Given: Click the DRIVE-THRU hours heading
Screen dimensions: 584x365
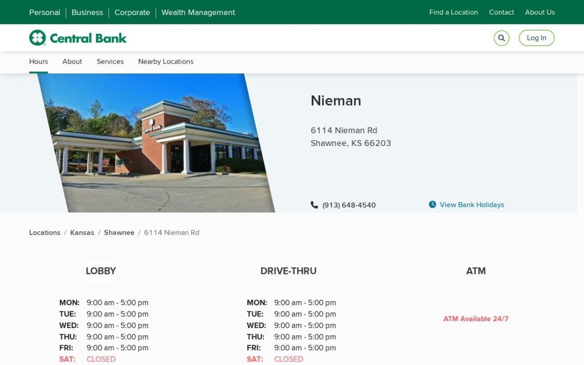Looking at the screenshot, I should pos(289,271).
